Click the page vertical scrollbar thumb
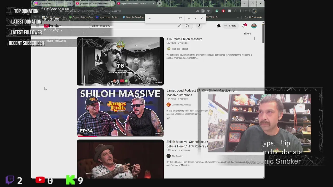The height and width of the screenshot is (187, 333). [263, 34]
